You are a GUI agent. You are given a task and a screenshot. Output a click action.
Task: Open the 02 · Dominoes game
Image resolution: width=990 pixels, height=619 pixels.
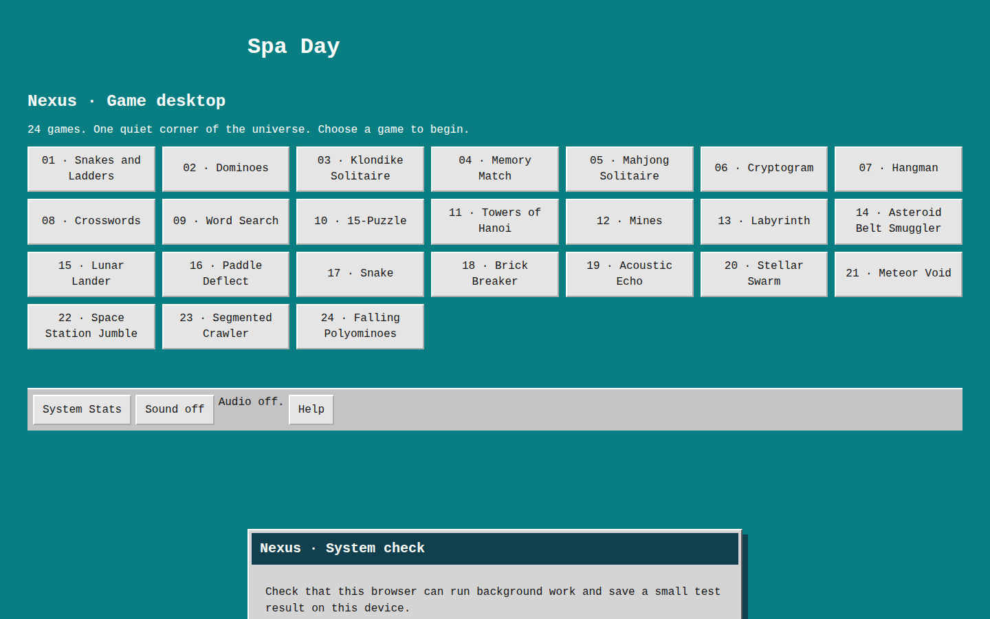tap(225, 169)
